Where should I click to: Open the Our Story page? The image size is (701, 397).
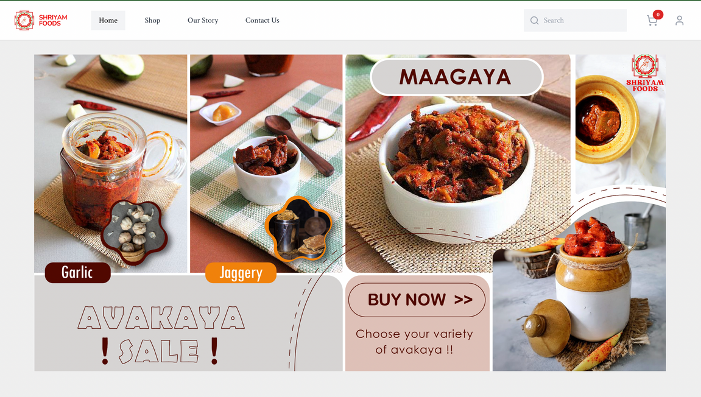[203, 21]
